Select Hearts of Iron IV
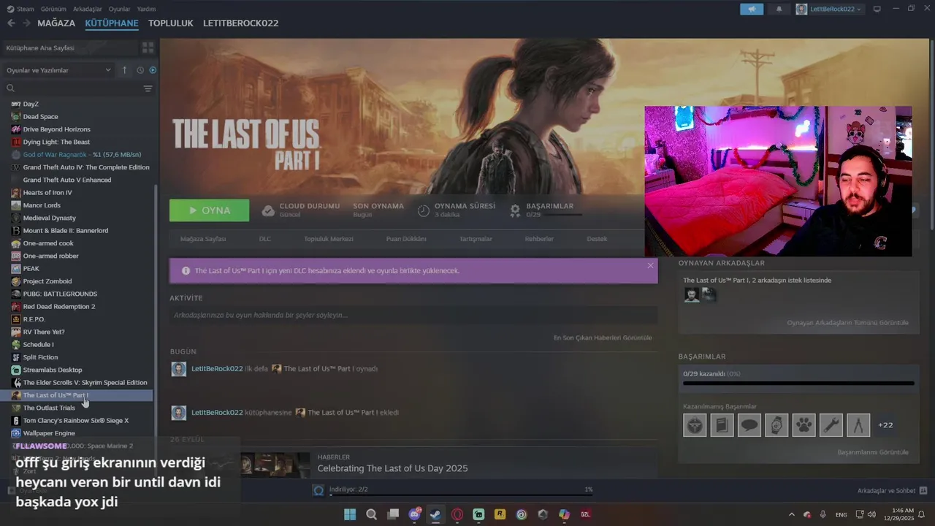This screenshot has width=935, height=526. [x=47, y=192]
